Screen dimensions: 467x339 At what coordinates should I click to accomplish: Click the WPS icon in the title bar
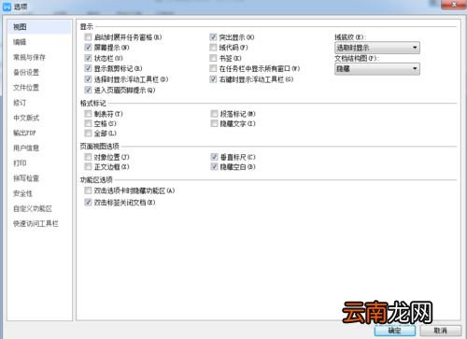[x=7, y=7]
